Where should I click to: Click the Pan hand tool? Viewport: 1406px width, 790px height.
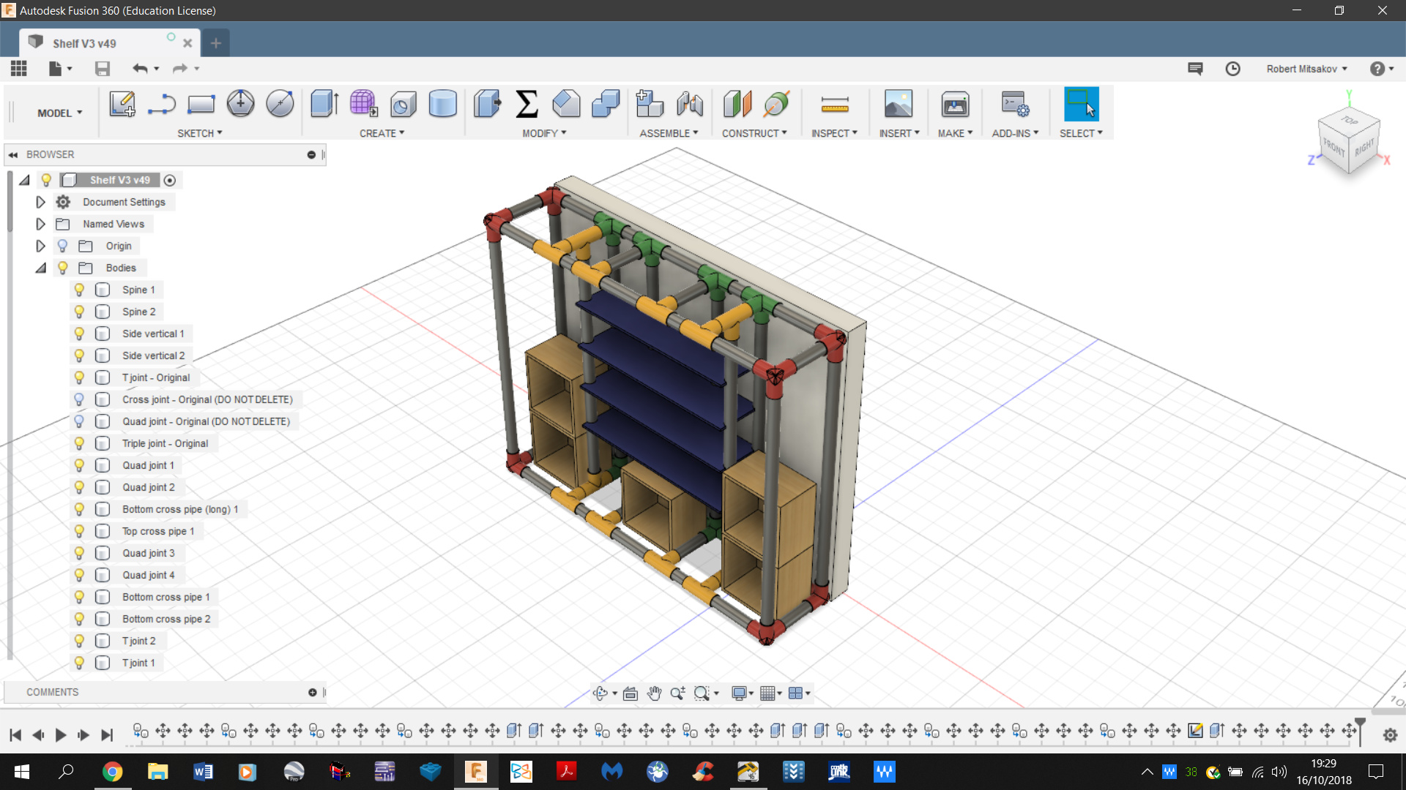point(654,693)
